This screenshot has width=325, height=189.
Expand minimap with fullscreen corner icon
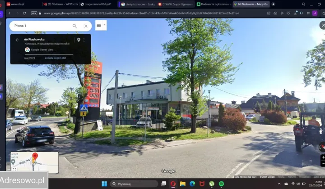coord(14,170)
